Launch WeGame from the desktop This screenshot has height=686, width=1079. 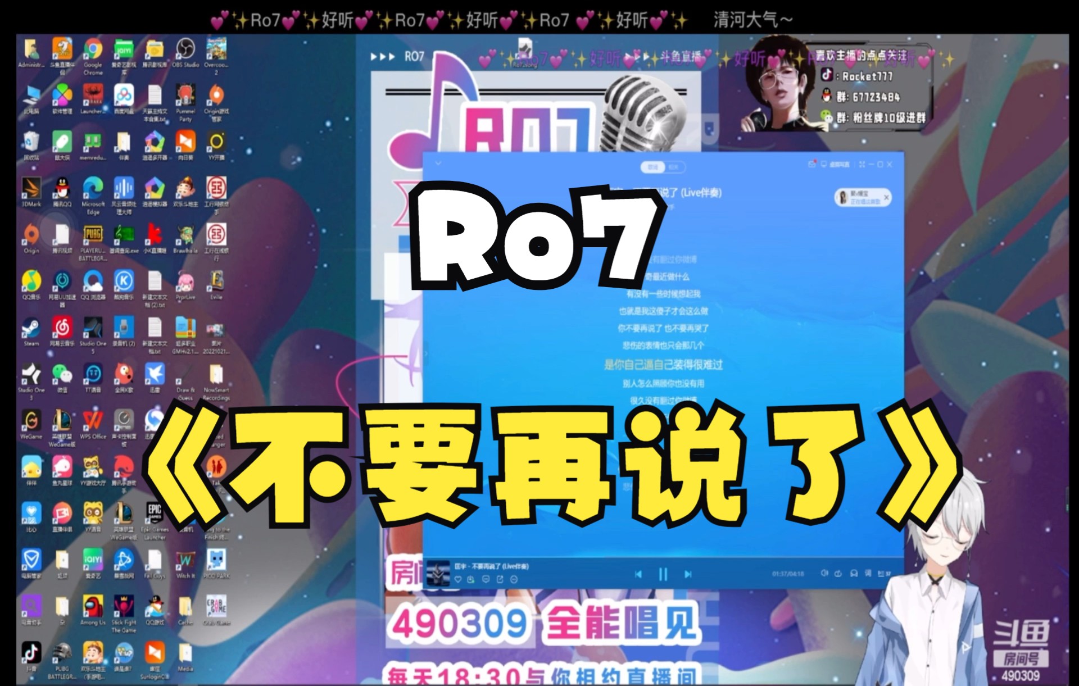click(31, 424)
